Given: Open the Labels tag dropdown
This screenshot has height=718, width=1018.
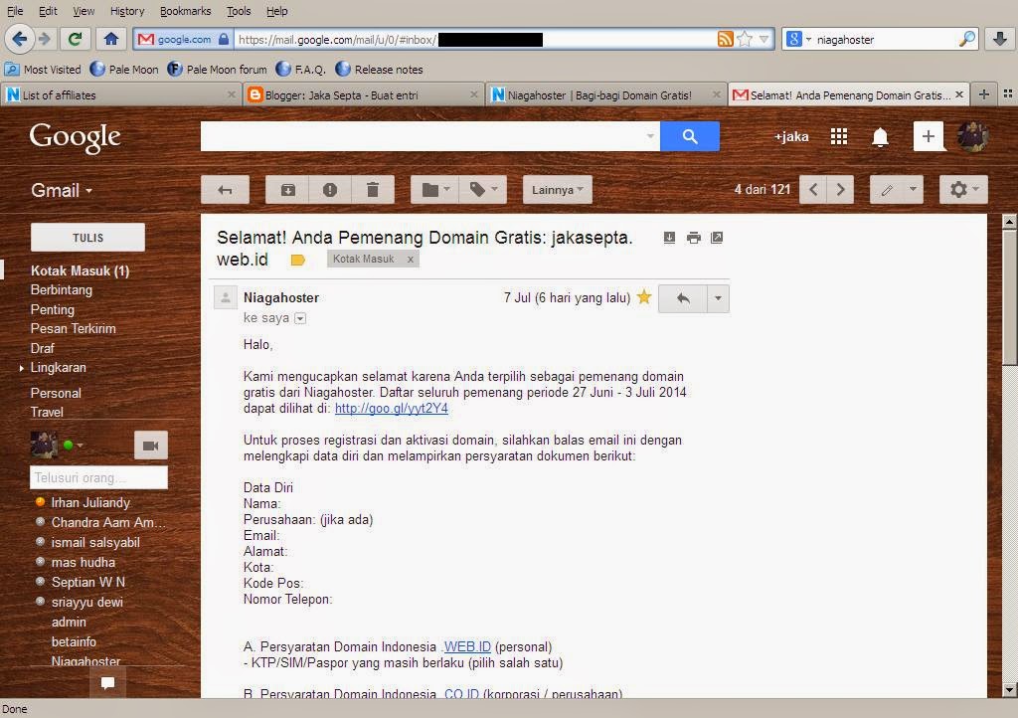Looking at the screenshot, I should point(483,190).
